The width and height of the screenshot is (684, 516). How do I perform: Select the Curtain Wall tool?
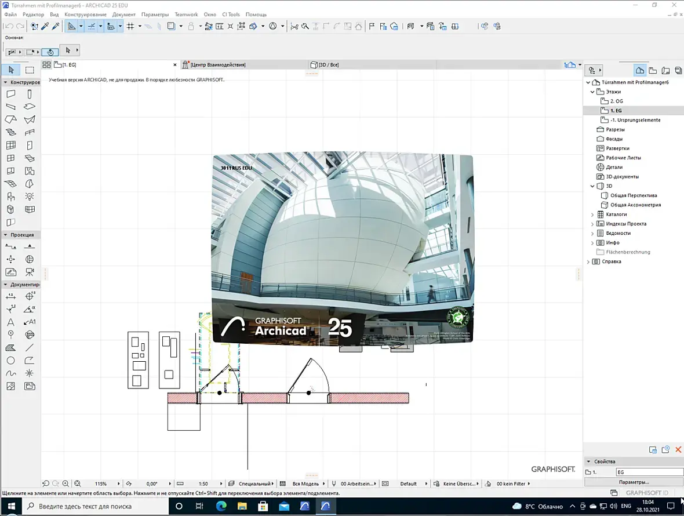[x=11, y=146]
